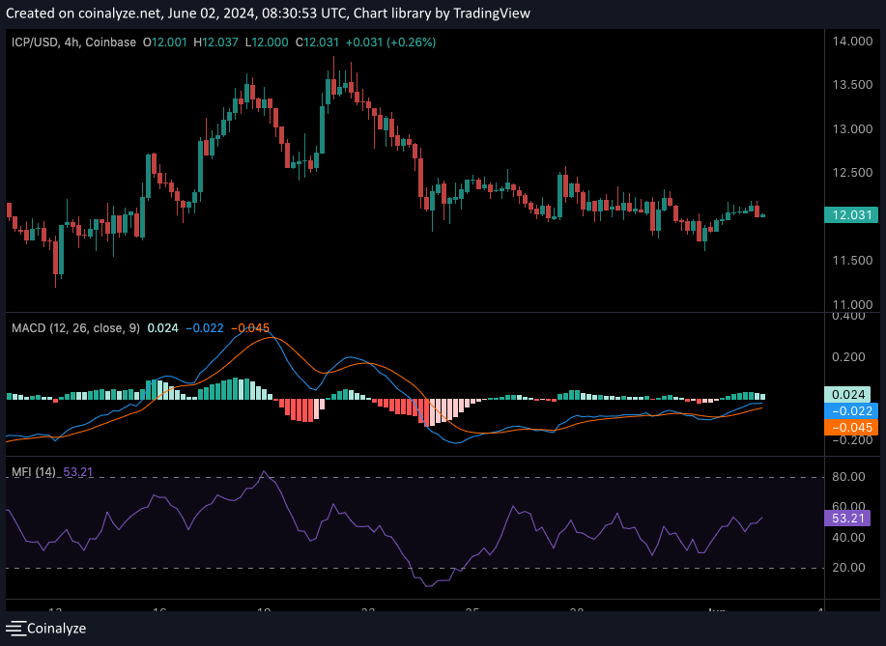This screenshot has height=646, width=886.
Task: Click the Jun marker on time axis
Action: click(x=717, y=611)
